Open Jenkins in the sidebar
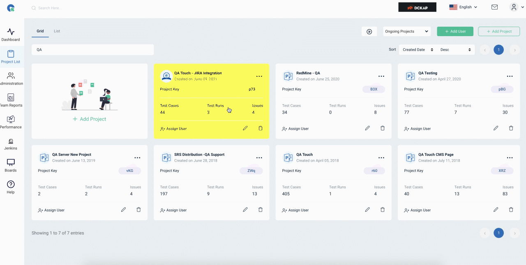Viewport: 526px width, 265px height. click(11, 143)
